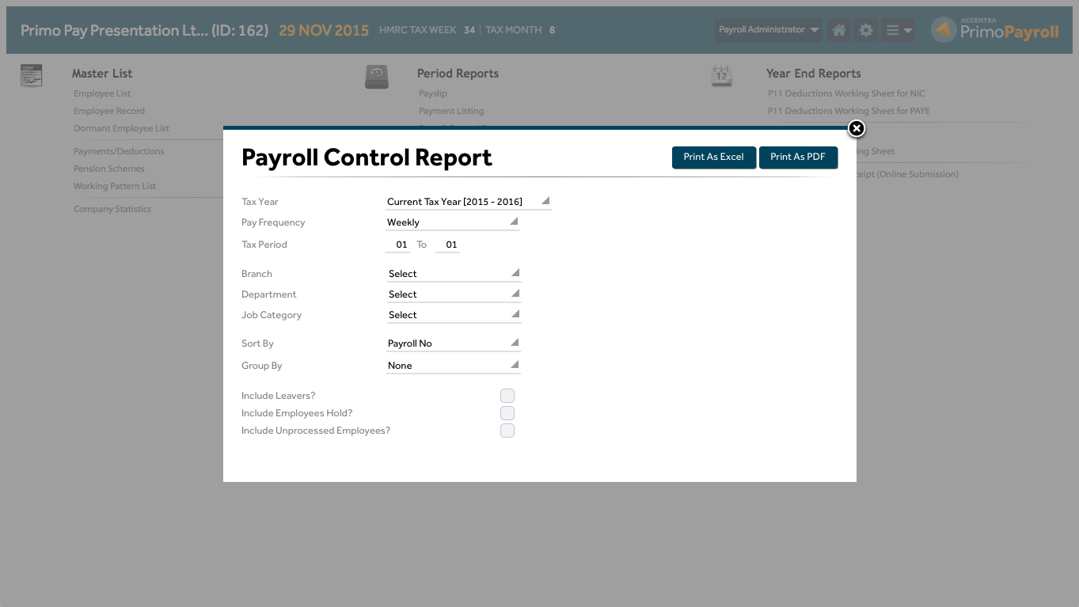Select the Group By dropdown
1079x607 pixels.
click(x=453, y=366)
